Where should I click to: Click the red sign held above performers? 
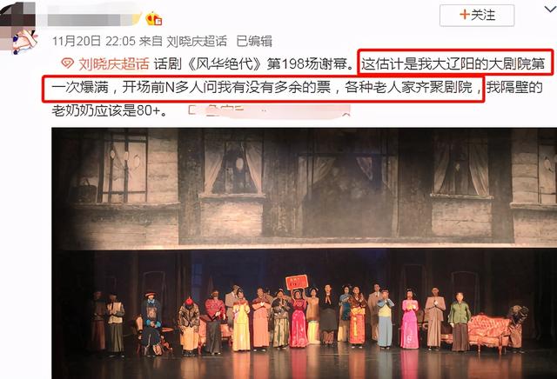(297, 283)
